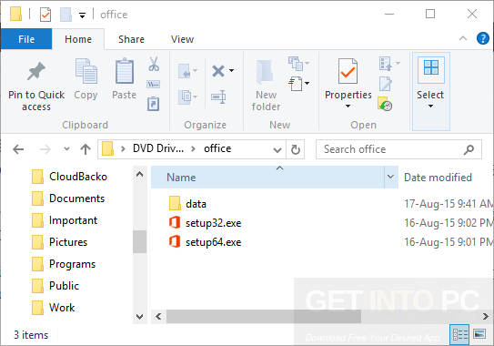Click the Easy access icon
This screenshot has height=346, width=494.
[295, 84]
